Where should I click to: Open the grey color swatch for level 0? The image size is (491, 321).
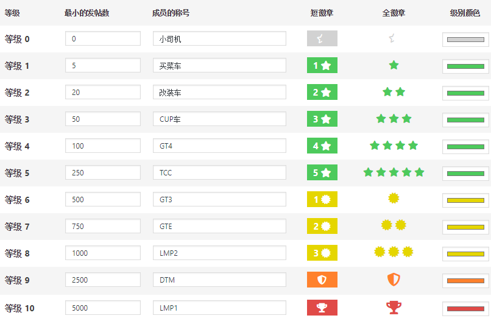pyautogui.click(x=465, y=40)
